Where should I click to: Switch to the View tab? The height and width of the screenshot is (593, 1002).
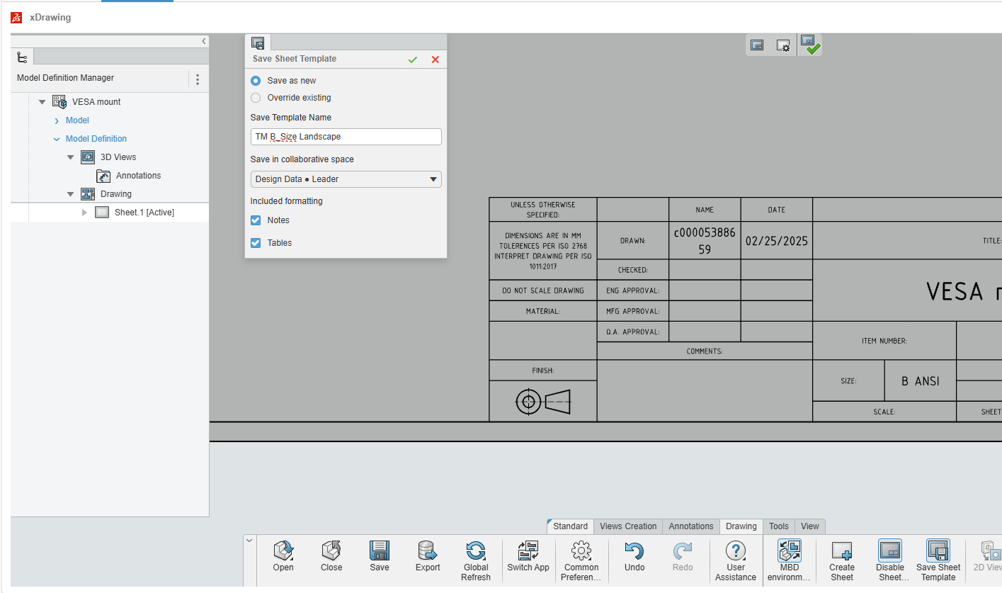tap(810, 526)
